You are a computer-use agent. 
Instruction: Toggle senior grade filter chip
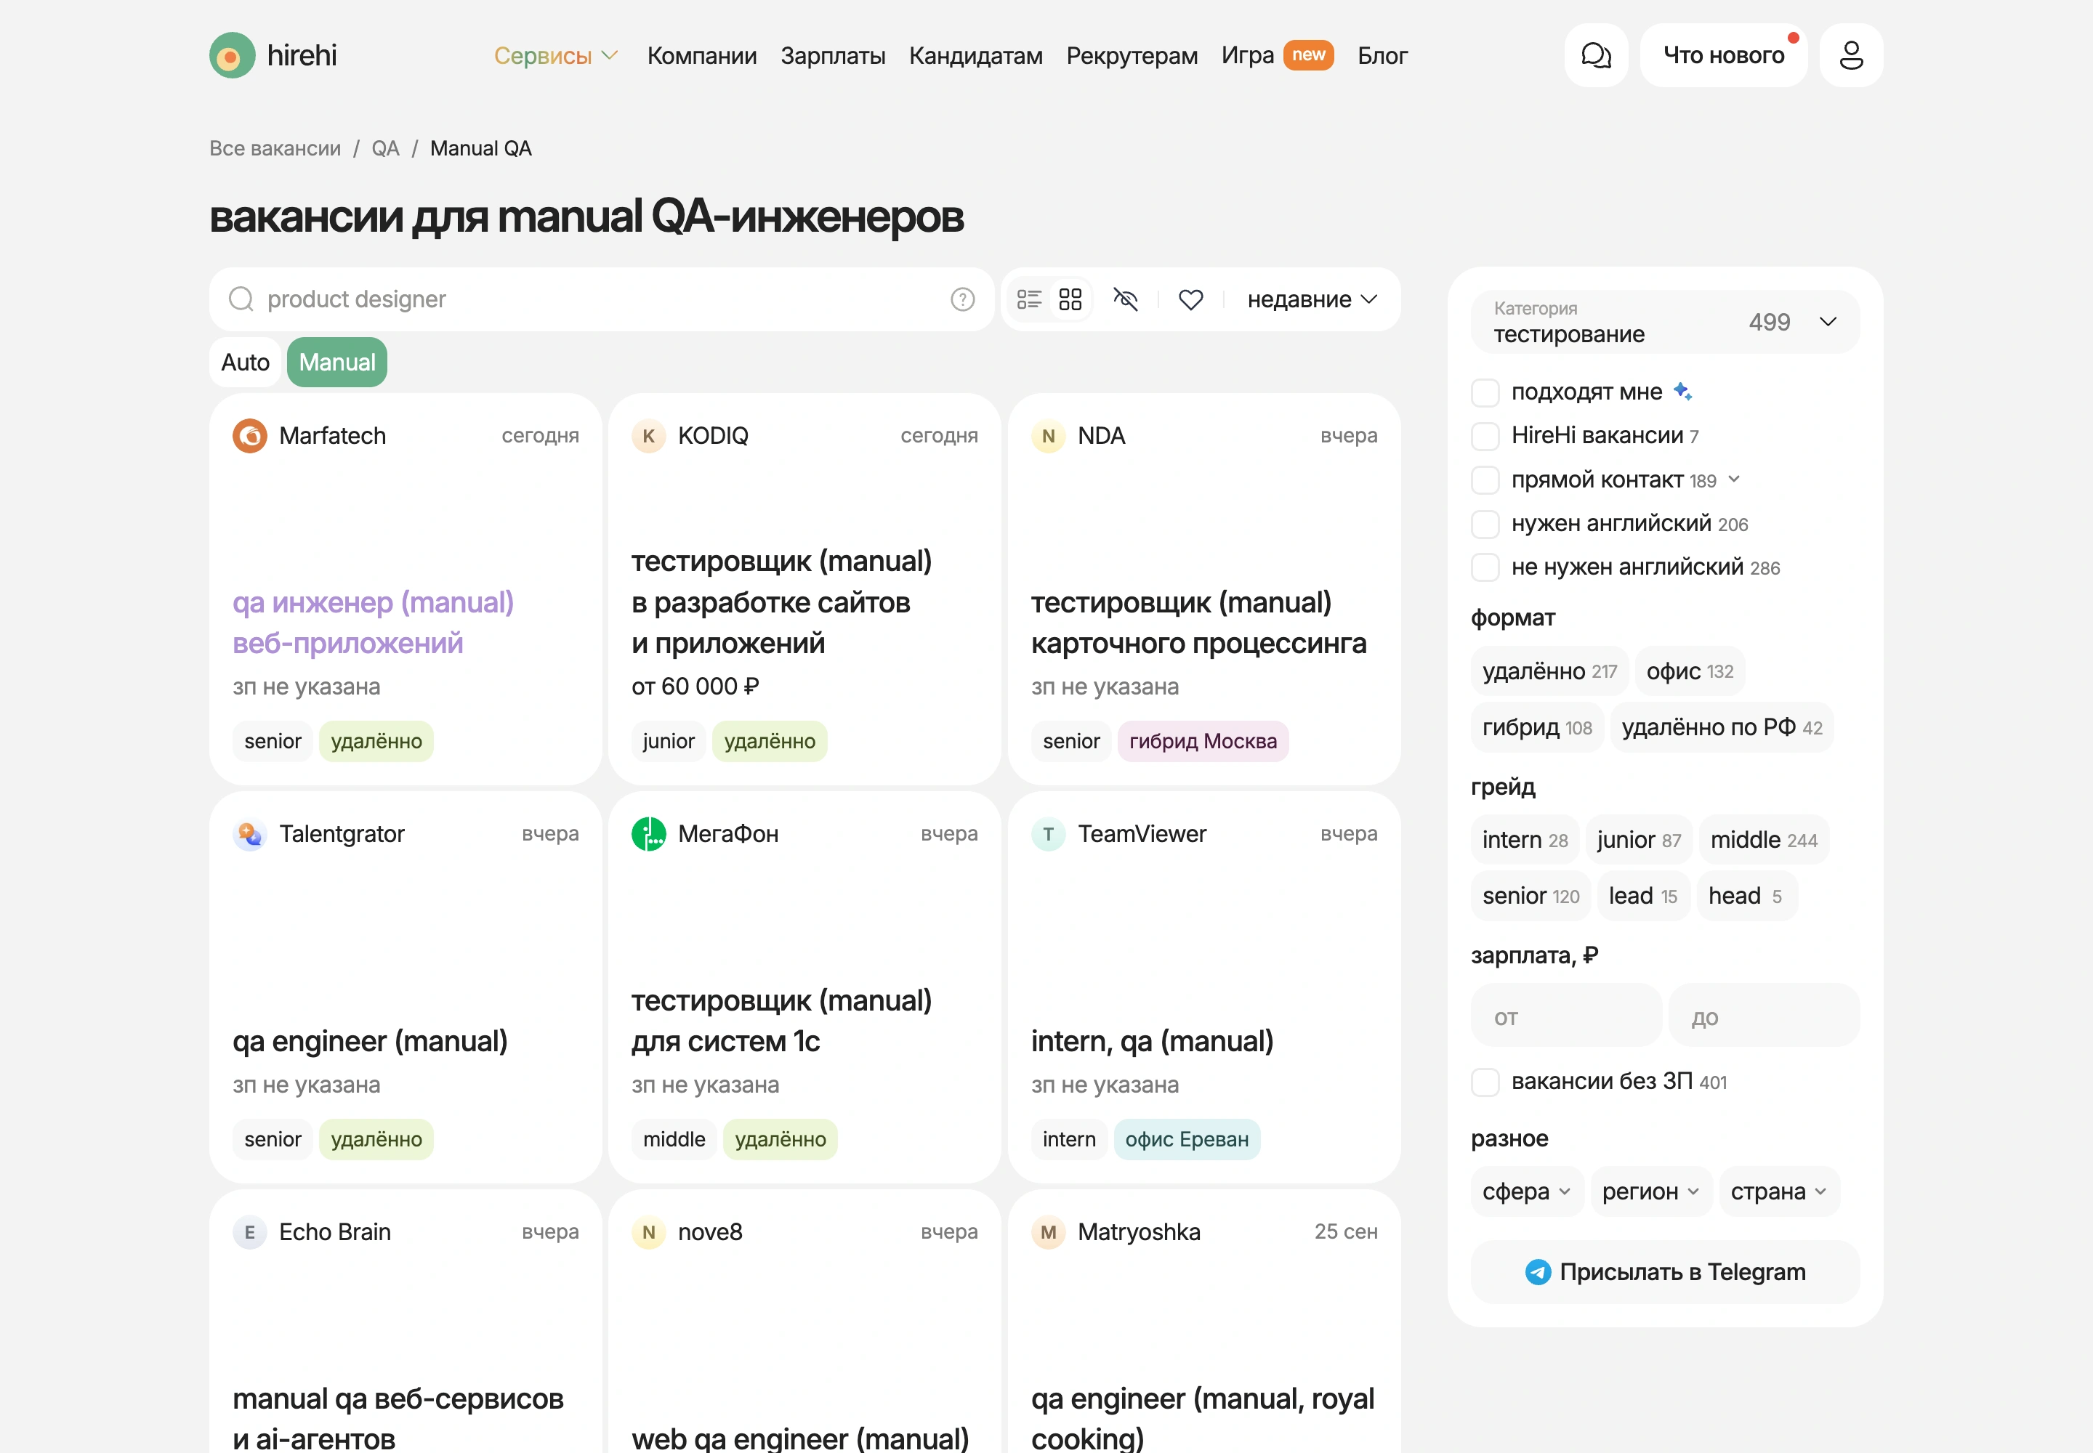[1531, 896]
